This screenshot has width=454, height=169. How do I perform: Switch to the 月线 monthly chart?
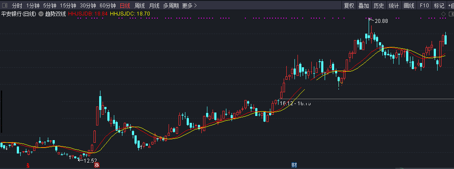tap(154, 6)
